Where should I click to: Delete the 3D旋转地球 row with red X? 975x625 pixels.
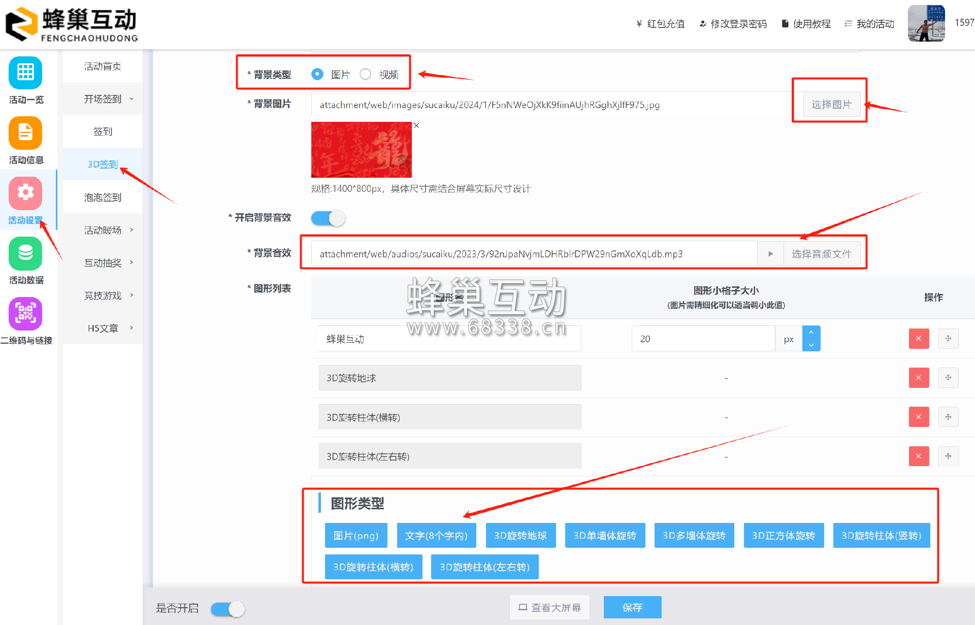919,378
